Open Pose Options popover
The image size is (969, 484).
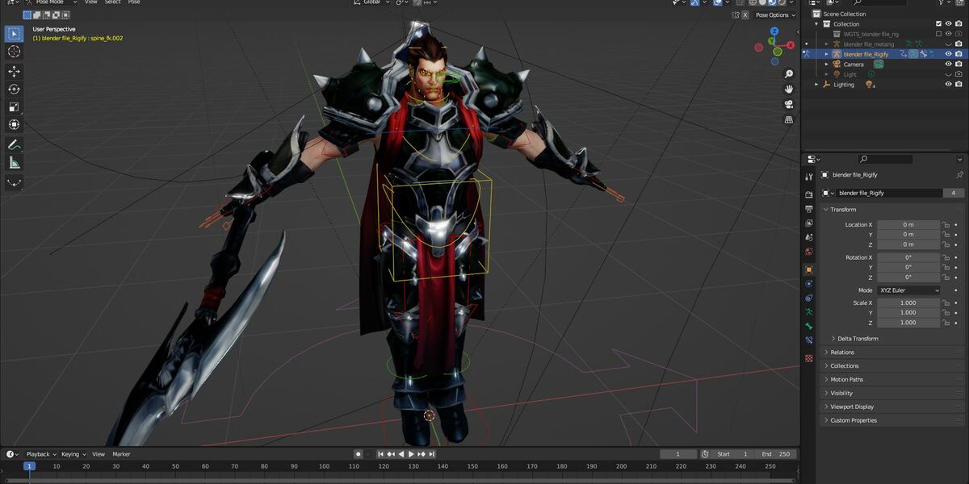click(775, 15)
